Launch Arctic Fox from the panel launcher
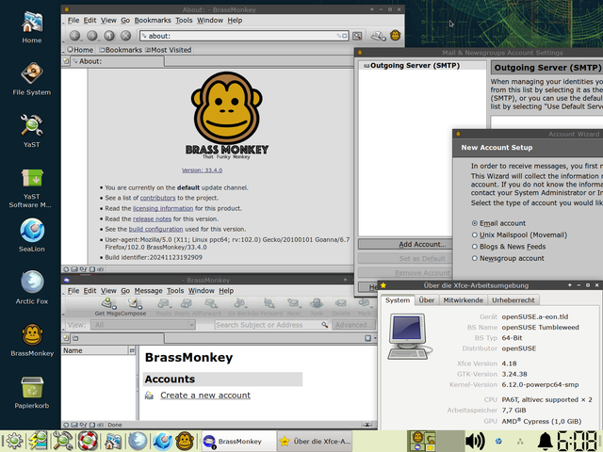The image size is (603, 452). [138, 441]
